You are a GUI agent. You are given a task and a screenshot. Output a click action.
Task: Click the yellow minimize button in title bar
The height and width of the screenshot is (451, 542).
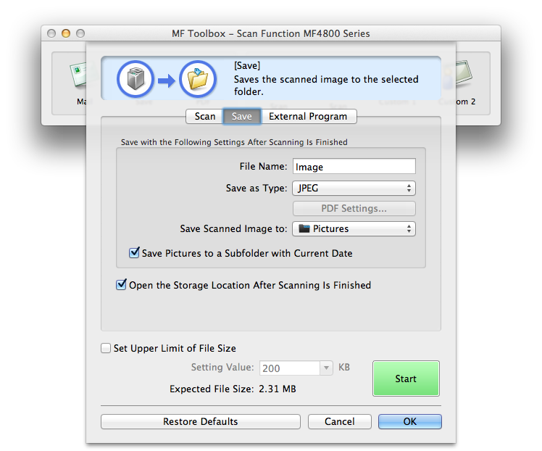(x=66, y=33)
